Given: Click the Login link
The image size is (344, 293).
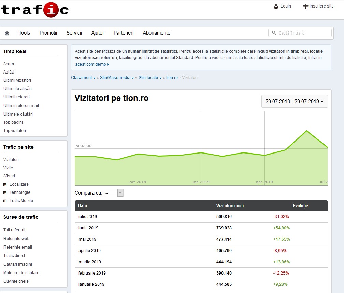Looking at the screenshot, I should 286,6.
